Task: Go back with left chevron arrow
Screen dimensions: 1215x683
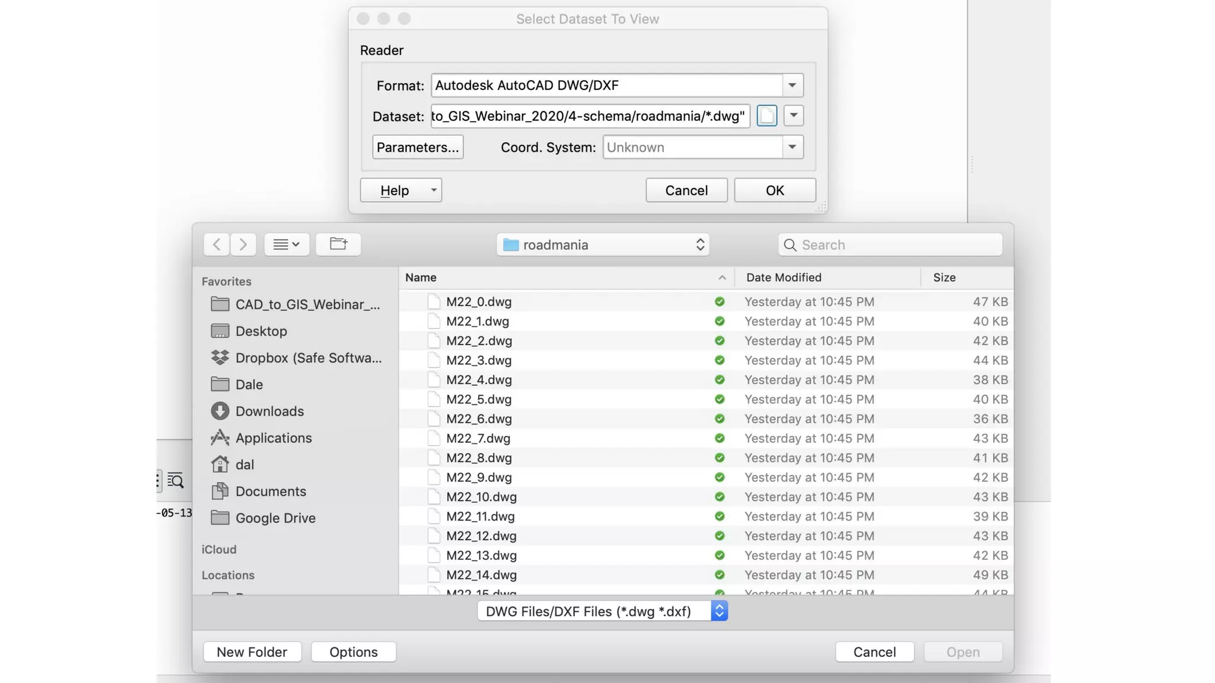Action: tap(217, 244)
